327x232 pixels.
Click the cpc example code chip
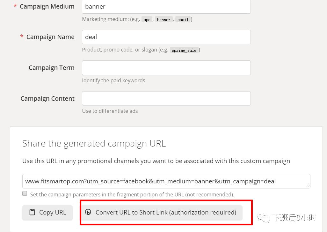147,19
